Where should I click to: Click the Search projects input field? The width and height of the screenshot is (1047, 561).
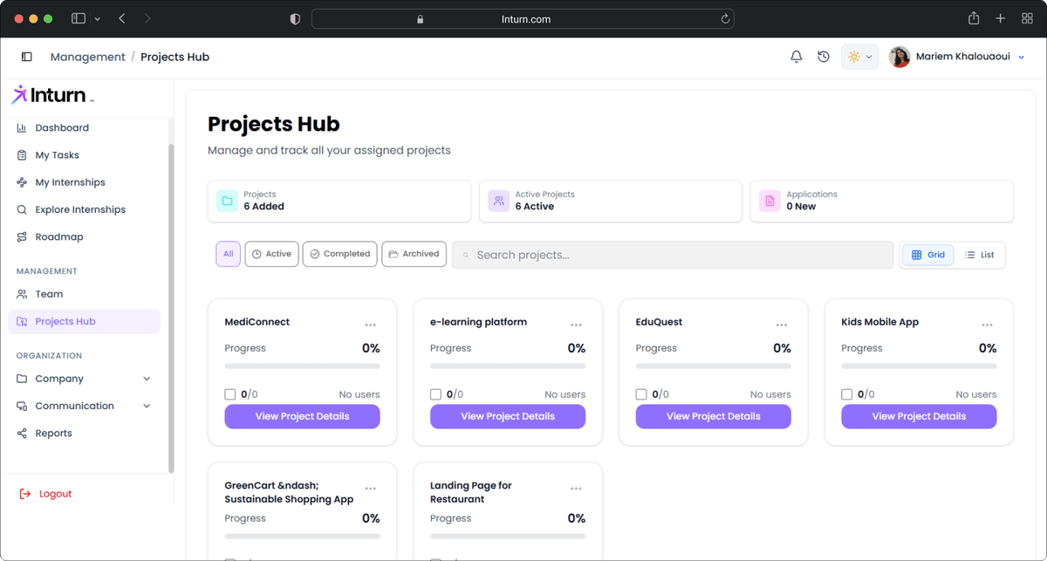672,255
